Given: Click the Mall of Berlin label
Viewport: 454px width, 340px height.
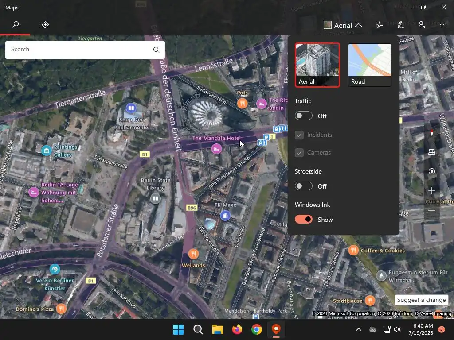Looking at the screenshot, I should point(408,76).
